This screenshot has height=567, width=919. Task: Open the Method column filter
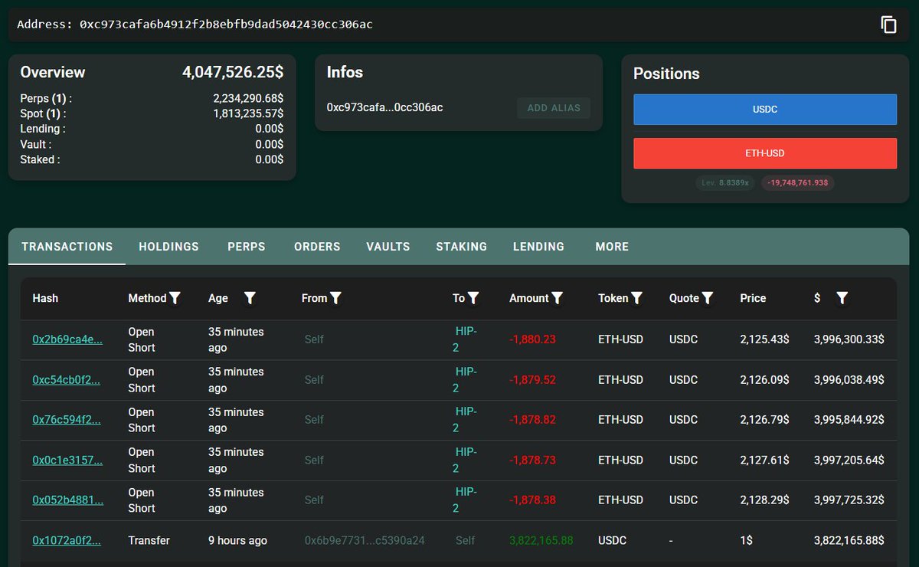(x=177, y=298)
